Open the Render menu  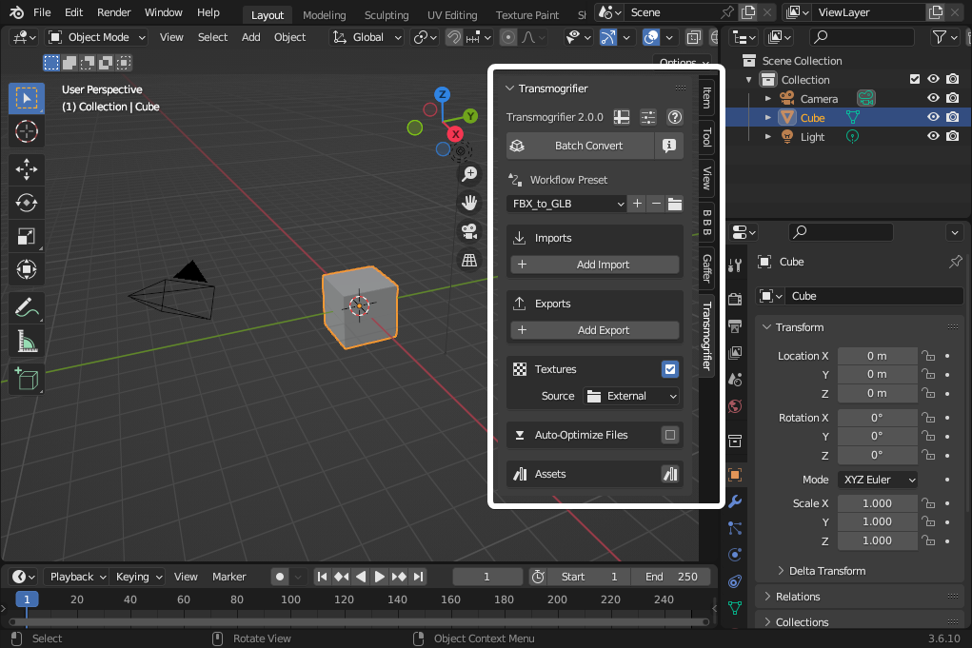coord(113,12)
